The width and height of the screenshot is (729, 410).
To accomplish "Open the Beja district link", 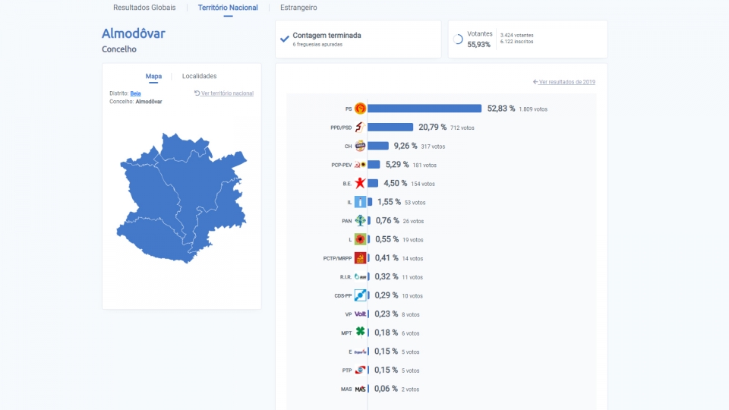I will (135, 93).
